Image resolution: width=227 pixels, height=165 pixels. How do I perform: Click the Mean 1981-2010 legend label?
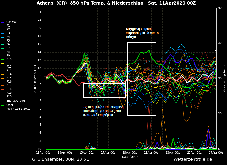click(x=18, y=109)
